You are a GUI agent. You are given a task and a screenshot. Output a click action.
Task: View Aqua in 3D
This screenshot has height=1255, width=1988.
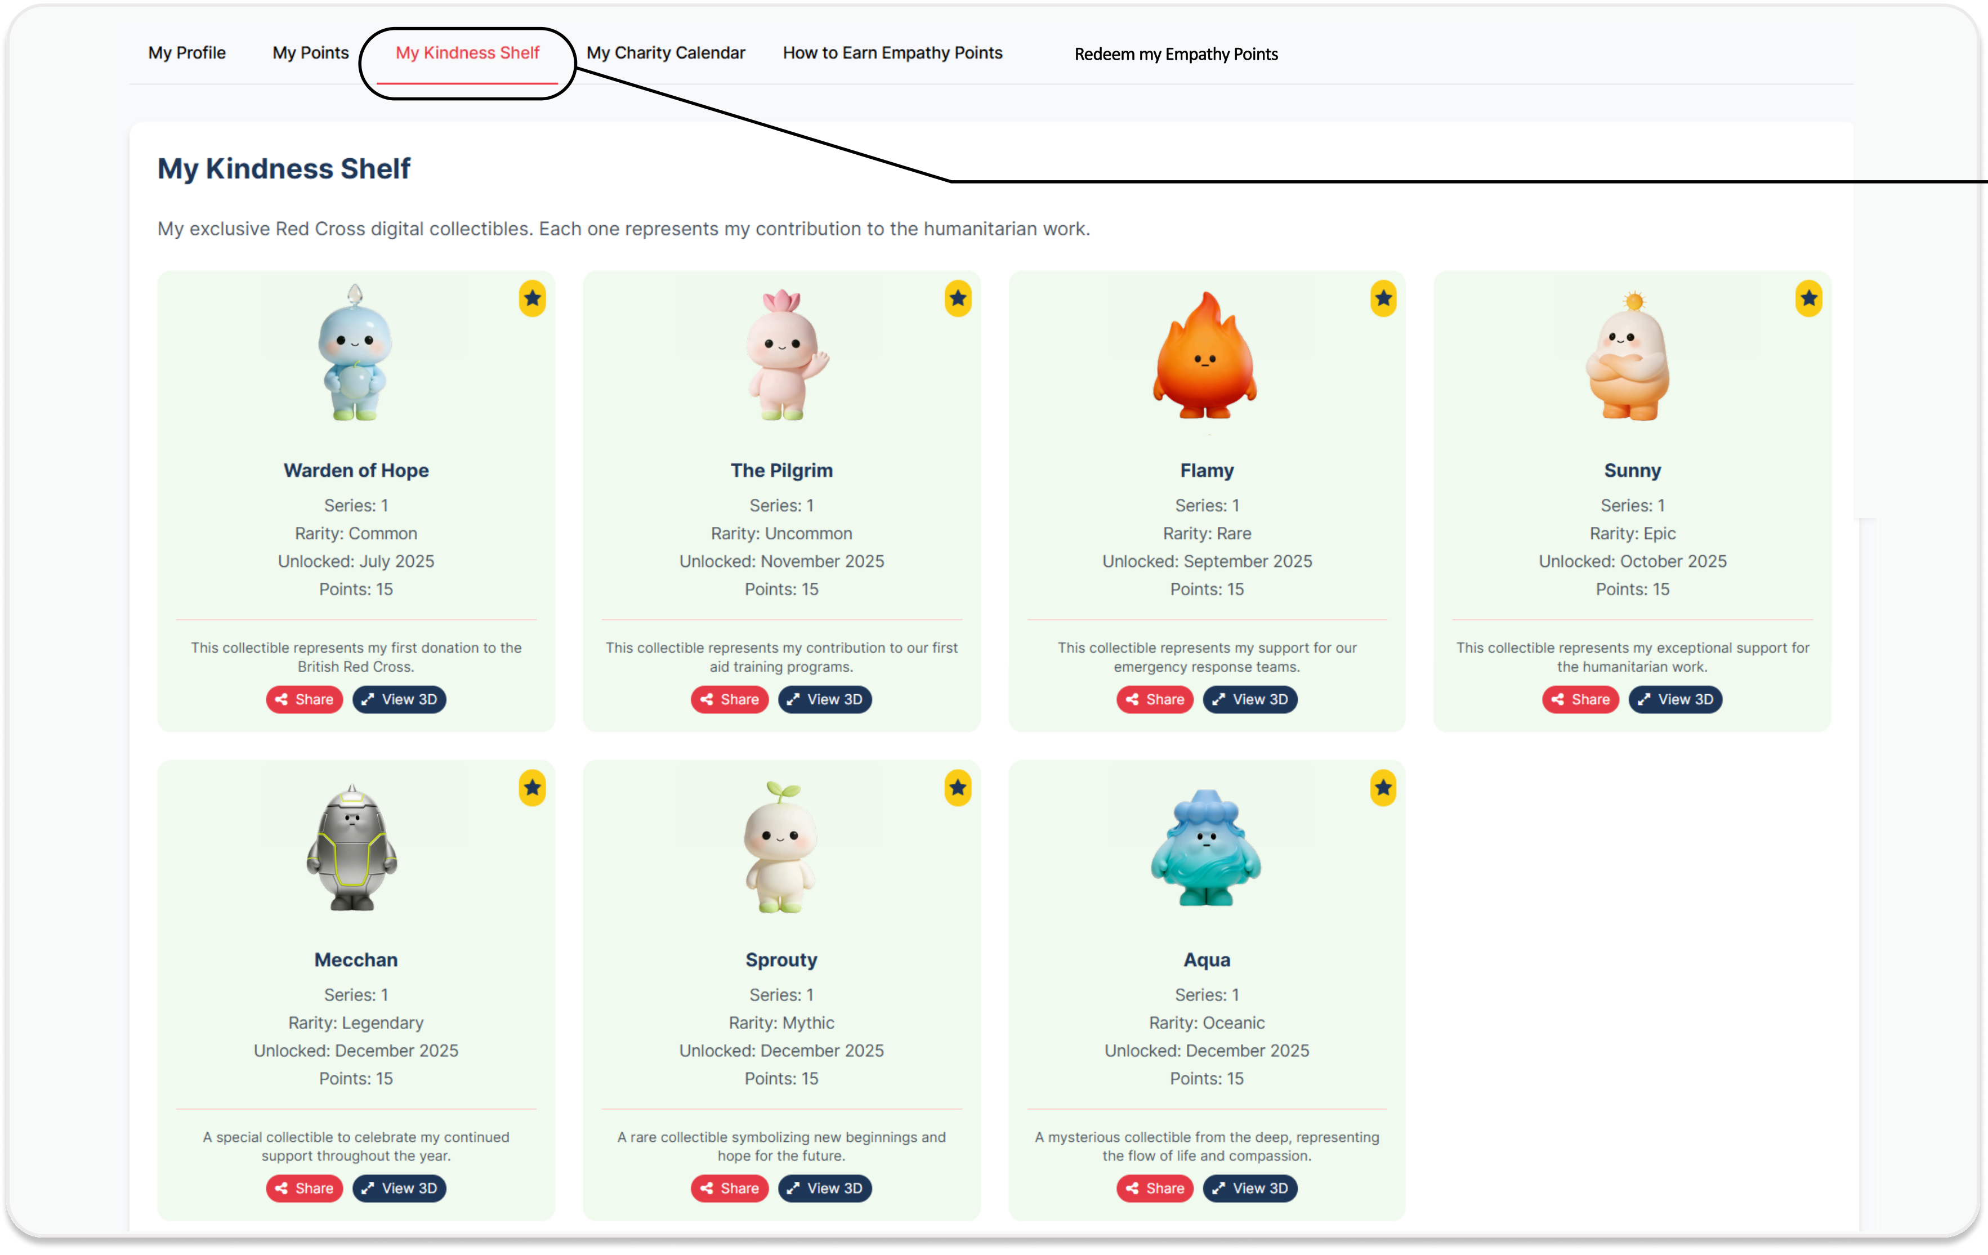click(1250, 1188)
